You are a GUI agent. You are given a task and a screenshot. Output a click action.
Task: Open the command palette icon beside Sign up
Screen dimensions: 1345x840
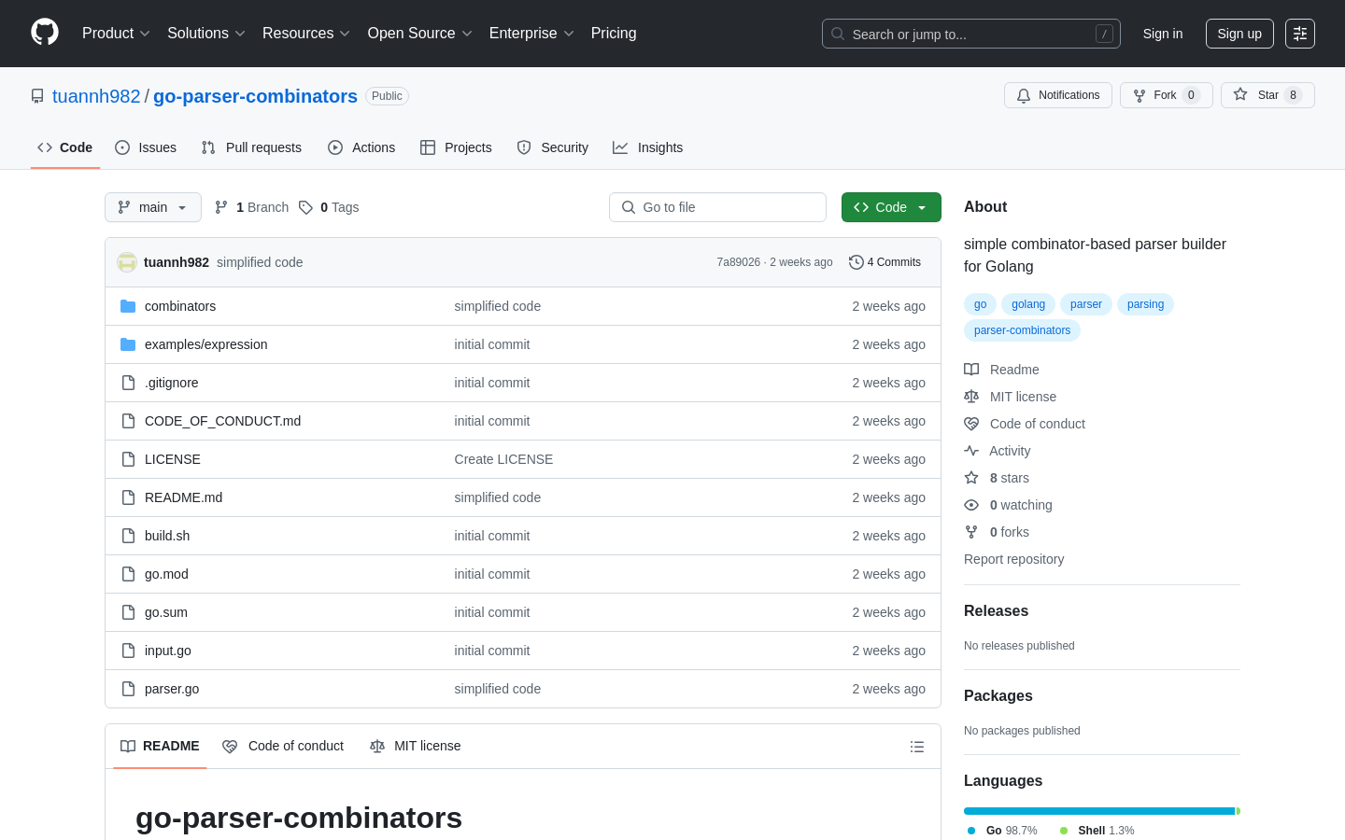[x=1300, y=34]
